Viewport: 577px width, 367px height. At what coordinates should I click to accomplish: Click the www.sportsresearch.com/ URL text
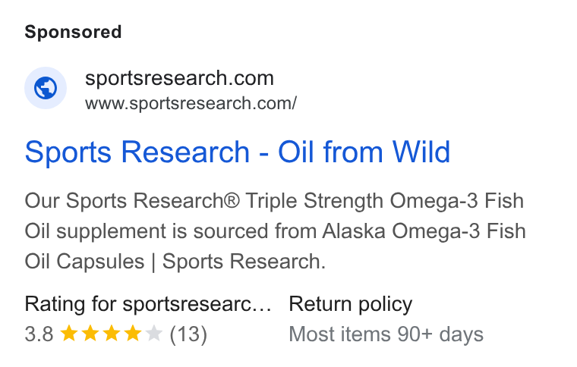click(191, 103)
